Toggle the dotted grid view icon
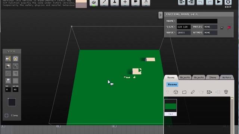 coord(15,73)
